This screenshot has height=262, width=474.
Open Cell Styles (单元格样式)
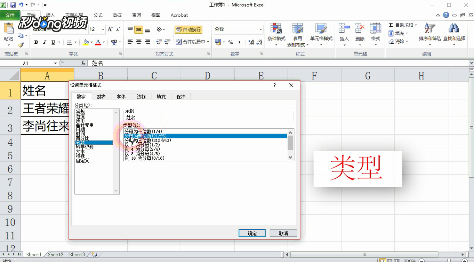click(x=321, y=35)
